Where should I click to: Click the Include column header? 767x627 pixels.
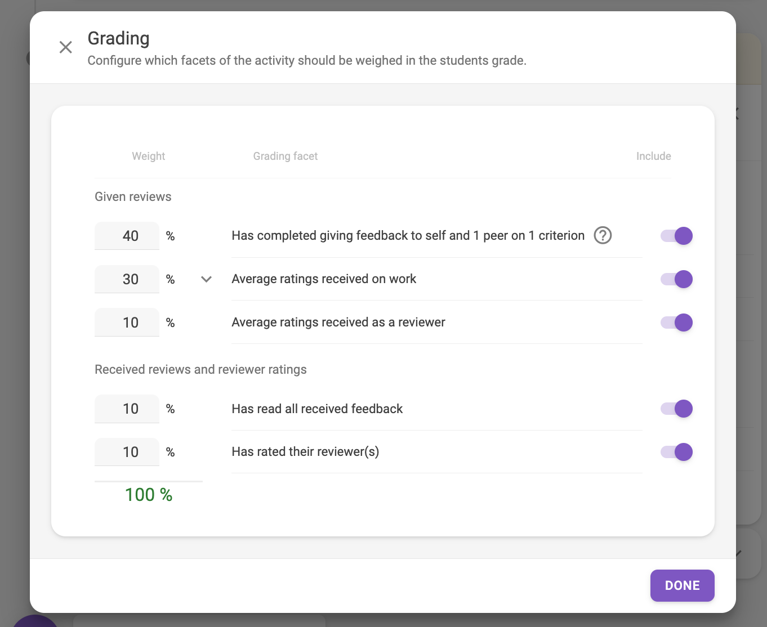[x=654, y=156]
